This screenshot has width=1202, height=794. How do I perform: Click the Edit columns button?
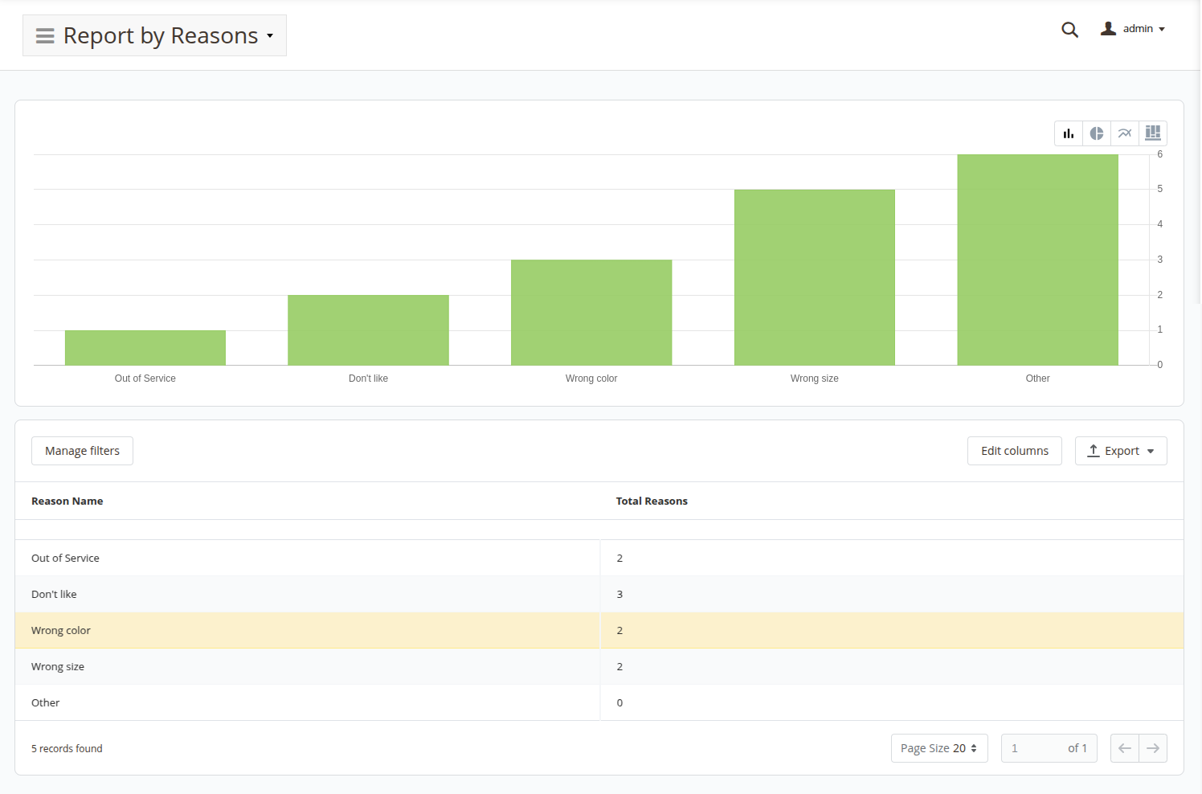point(1014,451)
